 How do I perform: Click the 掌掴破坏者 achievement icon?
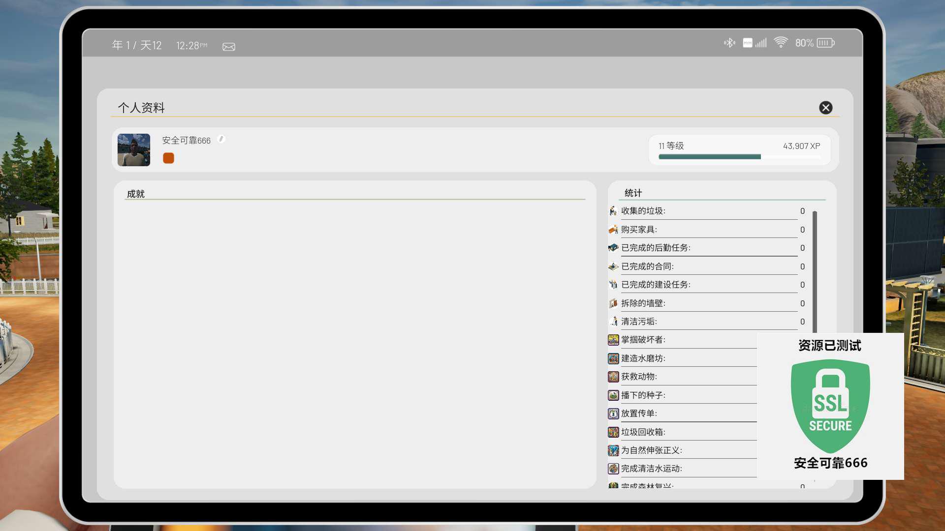(x=613, y=340)
